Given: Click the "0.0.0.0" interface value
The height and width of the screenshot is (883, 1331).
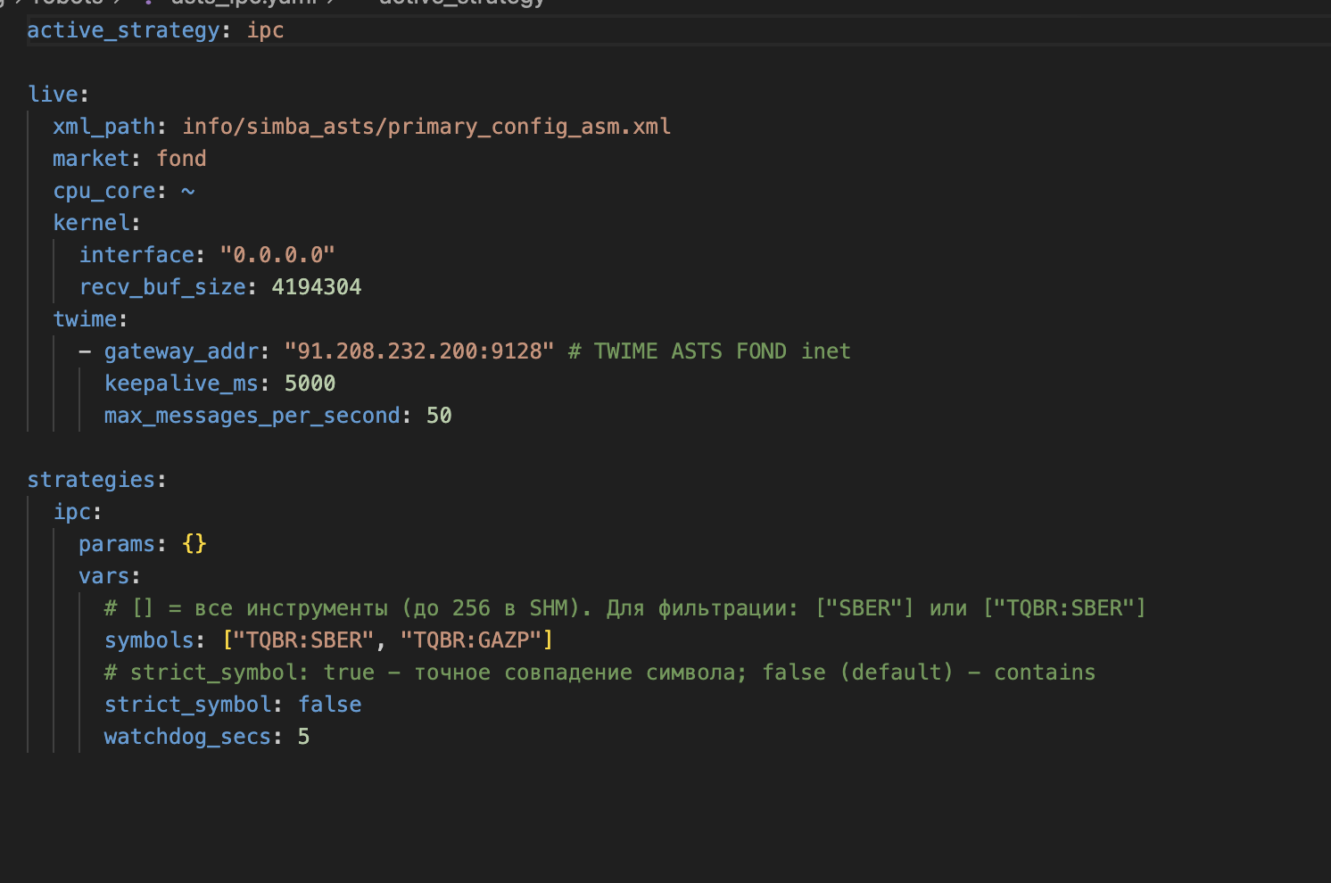Looking at the screenshot, I should [277, 255].
